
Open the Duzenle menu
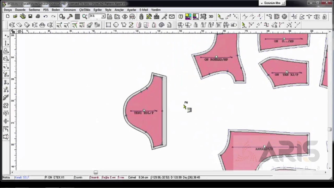[20, 10]
